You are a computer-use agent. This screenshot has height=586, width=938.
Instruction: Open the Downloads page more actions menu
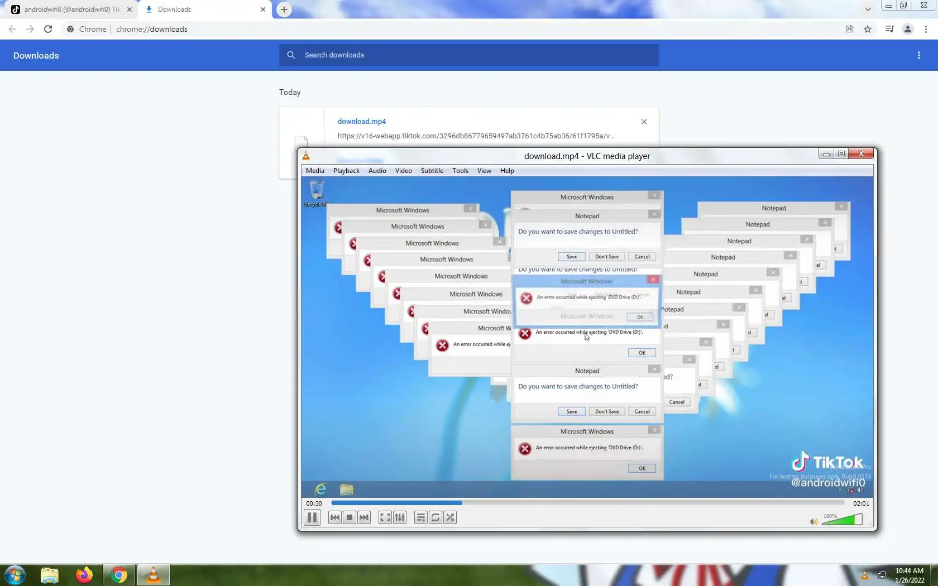coord(919,55)
